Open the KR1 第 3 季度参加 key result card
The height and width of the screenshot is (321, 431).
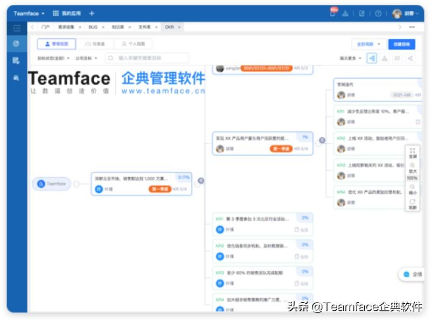(x=262, y=224)
